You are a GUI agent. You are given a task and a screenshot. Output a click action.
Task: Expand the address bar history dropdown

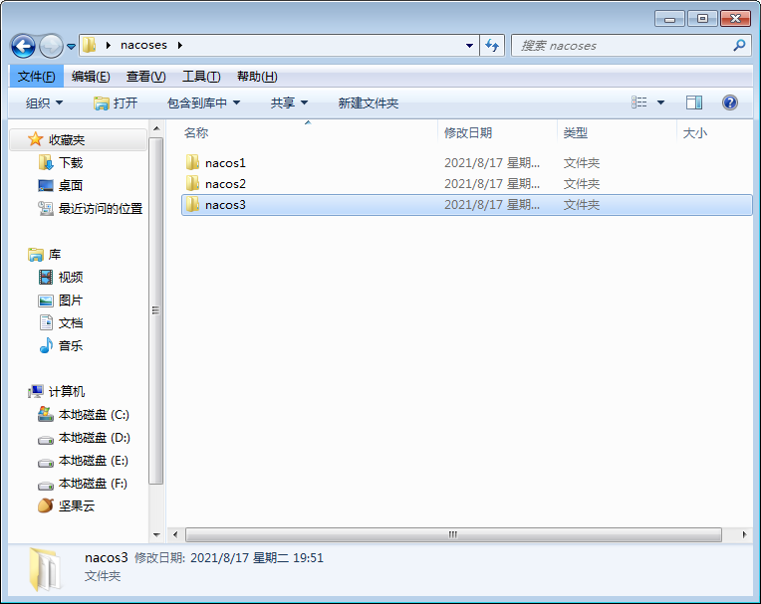470,46
